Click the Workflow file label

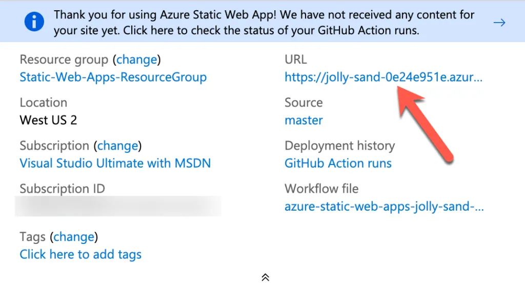click(321, 189)
